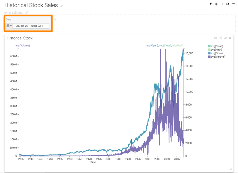
Task: Open the calendar dropdown in Date filter
Action: 9,26
